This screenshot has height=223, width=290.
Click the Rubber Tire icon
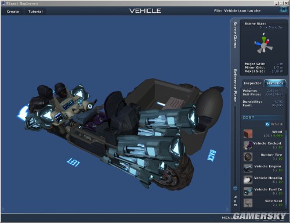pos(248,157)
